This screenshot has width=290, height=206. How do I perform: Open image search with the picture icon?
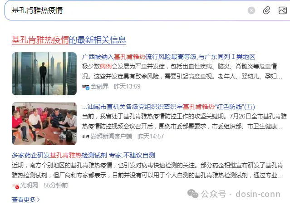[x=283, y=10]
